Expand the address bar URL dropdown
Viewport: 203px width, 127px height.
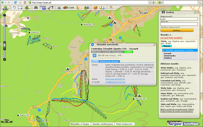pyautogui.click(x=150, y=2)
